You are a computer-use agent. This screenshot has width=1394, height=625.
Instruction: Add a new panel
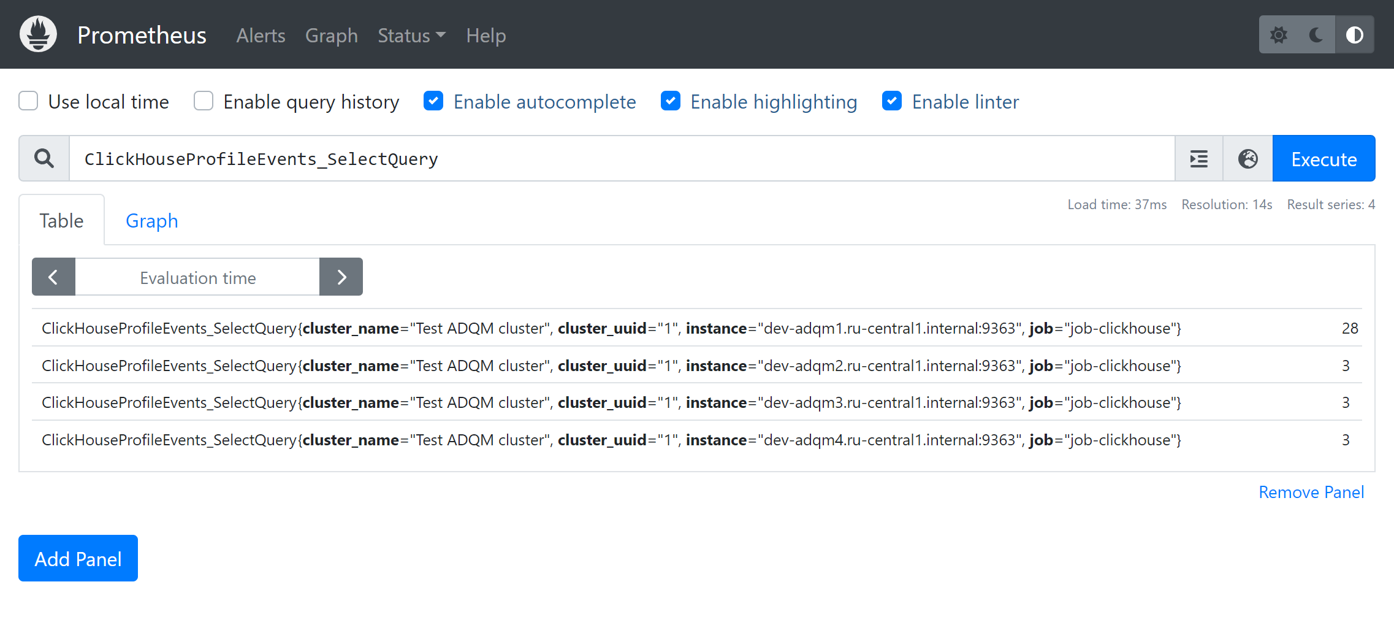click(78, 559)
